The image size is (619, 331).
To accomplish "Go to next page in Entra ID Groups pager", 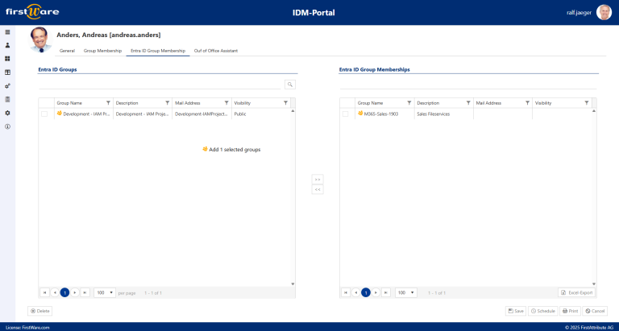I will [75, 292].
